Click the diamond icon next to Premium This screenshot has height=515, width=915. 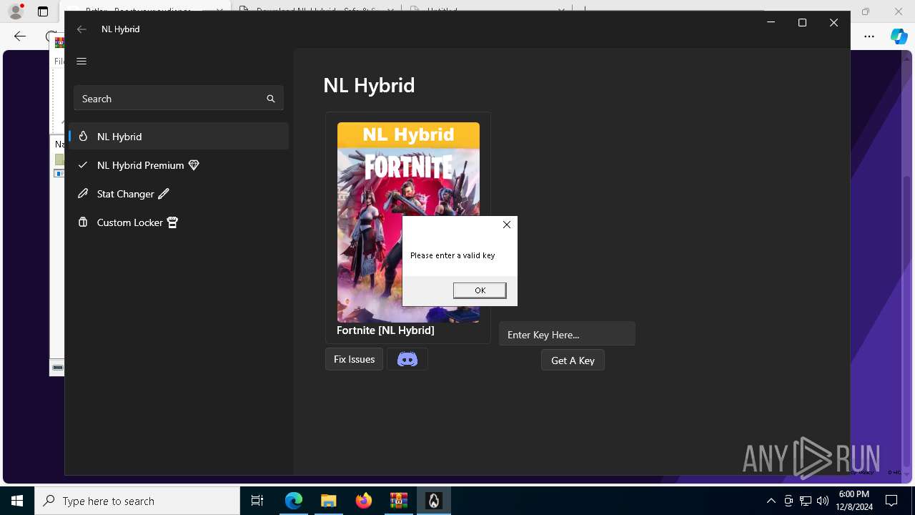coord(194,165)
